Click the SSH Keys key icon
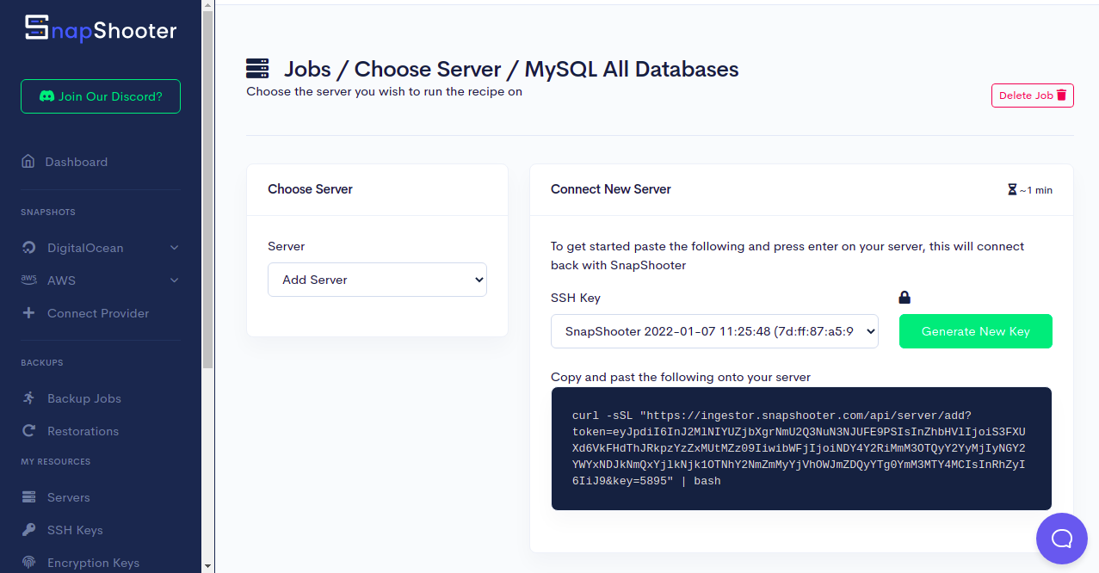 point(28,530)
